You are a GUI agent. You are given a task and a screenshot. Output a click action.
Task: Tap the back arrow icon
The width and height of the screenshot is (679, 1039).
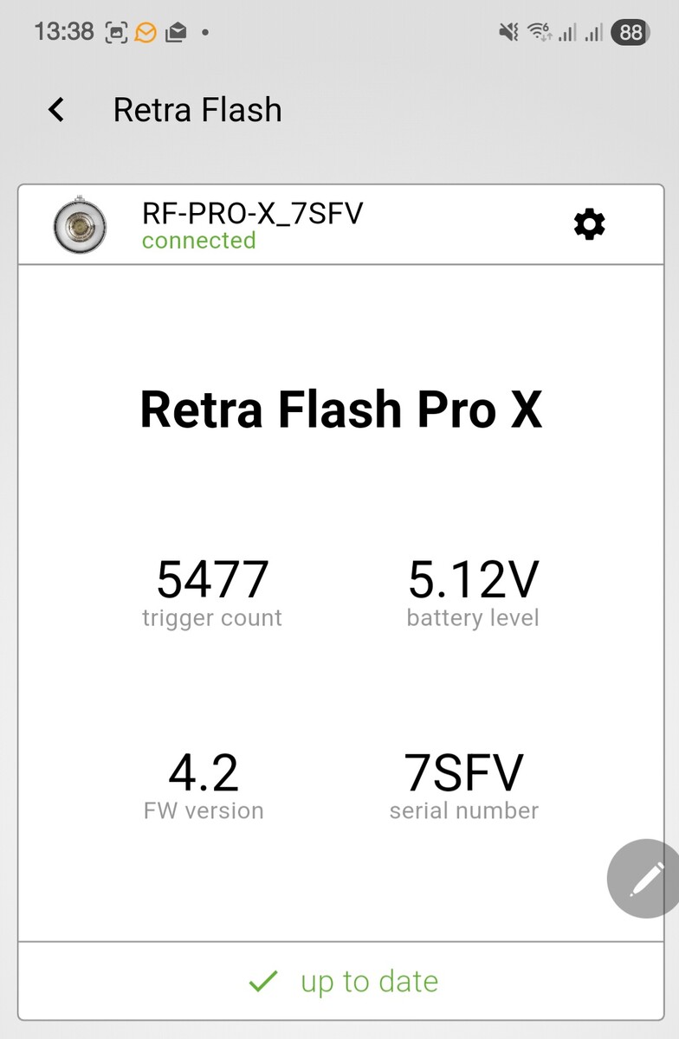(56, 110)
